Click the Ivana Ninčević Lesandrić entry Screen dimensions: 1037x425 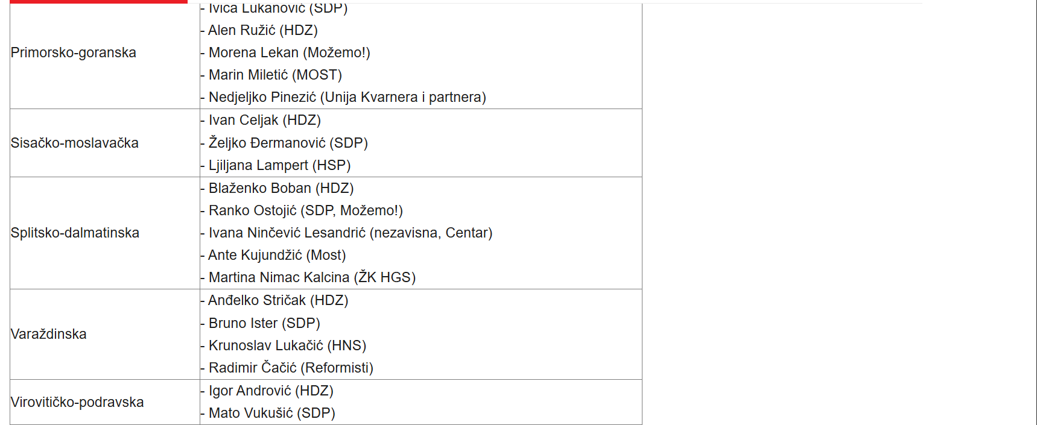(x=350, y=233)
